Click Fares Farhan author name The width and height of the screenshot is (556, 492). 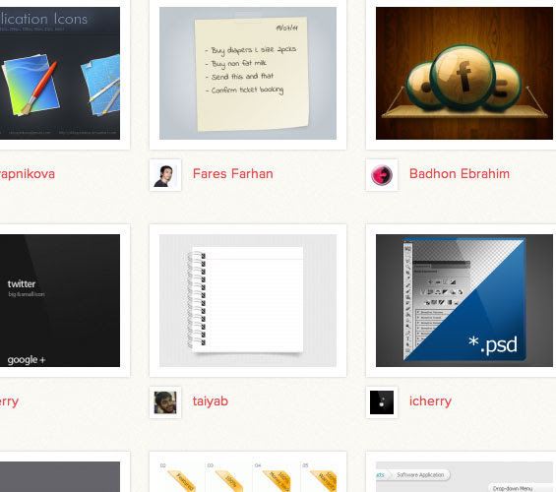(233, 174)
